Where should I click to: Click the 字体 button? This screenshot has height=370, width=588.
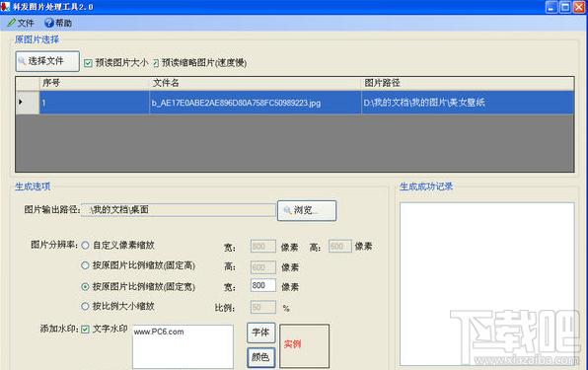point(261,333)
